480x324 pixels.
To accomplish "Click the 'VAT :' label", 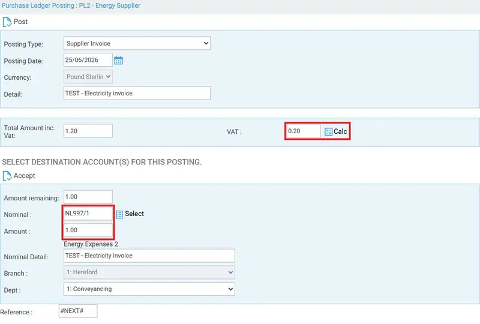I will point(234,132).
